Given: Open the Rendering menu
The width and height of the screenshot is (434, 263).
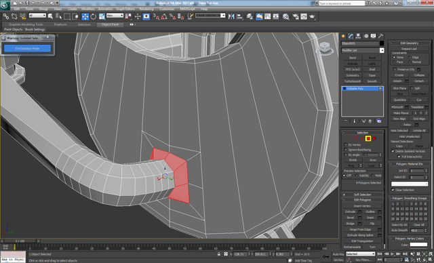Looking at the screenshot, I should pyautogui.click(x=146, y=9).
